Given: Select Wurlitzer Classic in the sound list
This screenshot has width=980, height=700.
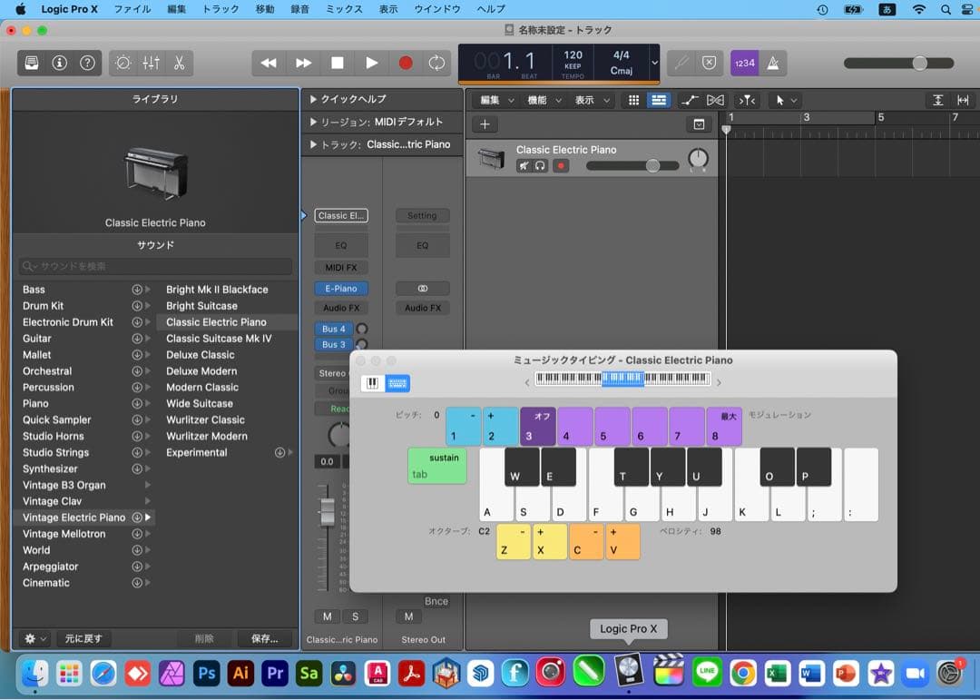Looking at the screenshot, I should point(205,419).
